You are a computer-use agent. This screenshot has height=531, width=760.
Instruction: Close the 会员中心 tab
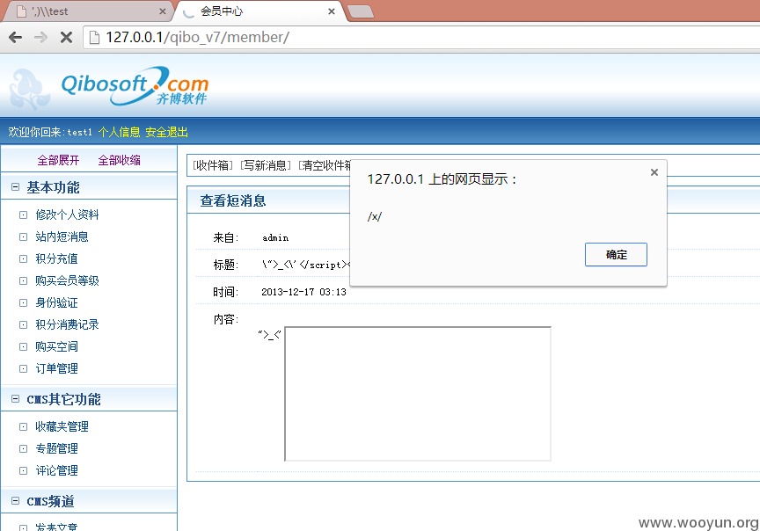click(332, 11)
